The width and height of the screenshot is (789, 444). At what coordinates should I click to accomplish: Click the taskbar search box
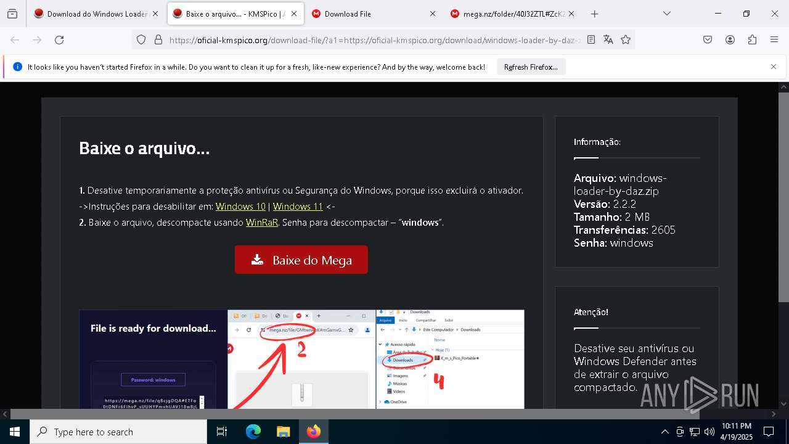118,432
